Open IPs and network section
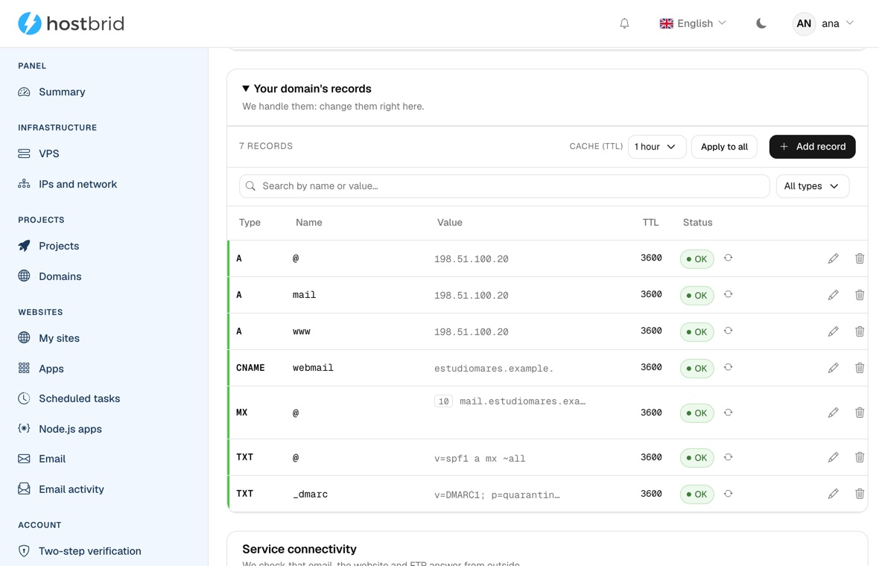 pyautogui.click(x=77, y=185)
